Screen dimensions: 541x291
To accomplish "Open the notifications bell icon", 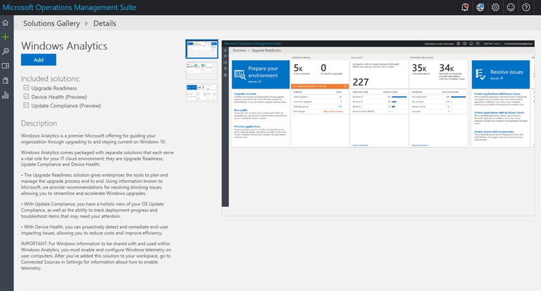I will tap(465, 7).
